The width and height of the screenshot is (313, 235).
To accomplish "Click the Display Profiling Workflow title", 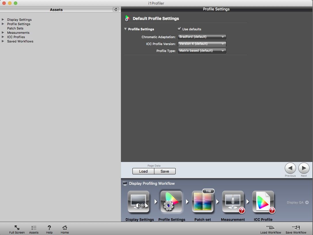I will [x=152, y=183].
